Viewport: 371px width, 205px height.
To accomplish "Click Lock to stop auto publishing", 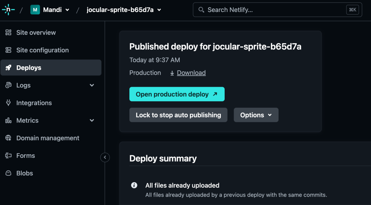I will pyautogui.click(x=178, y=115).
